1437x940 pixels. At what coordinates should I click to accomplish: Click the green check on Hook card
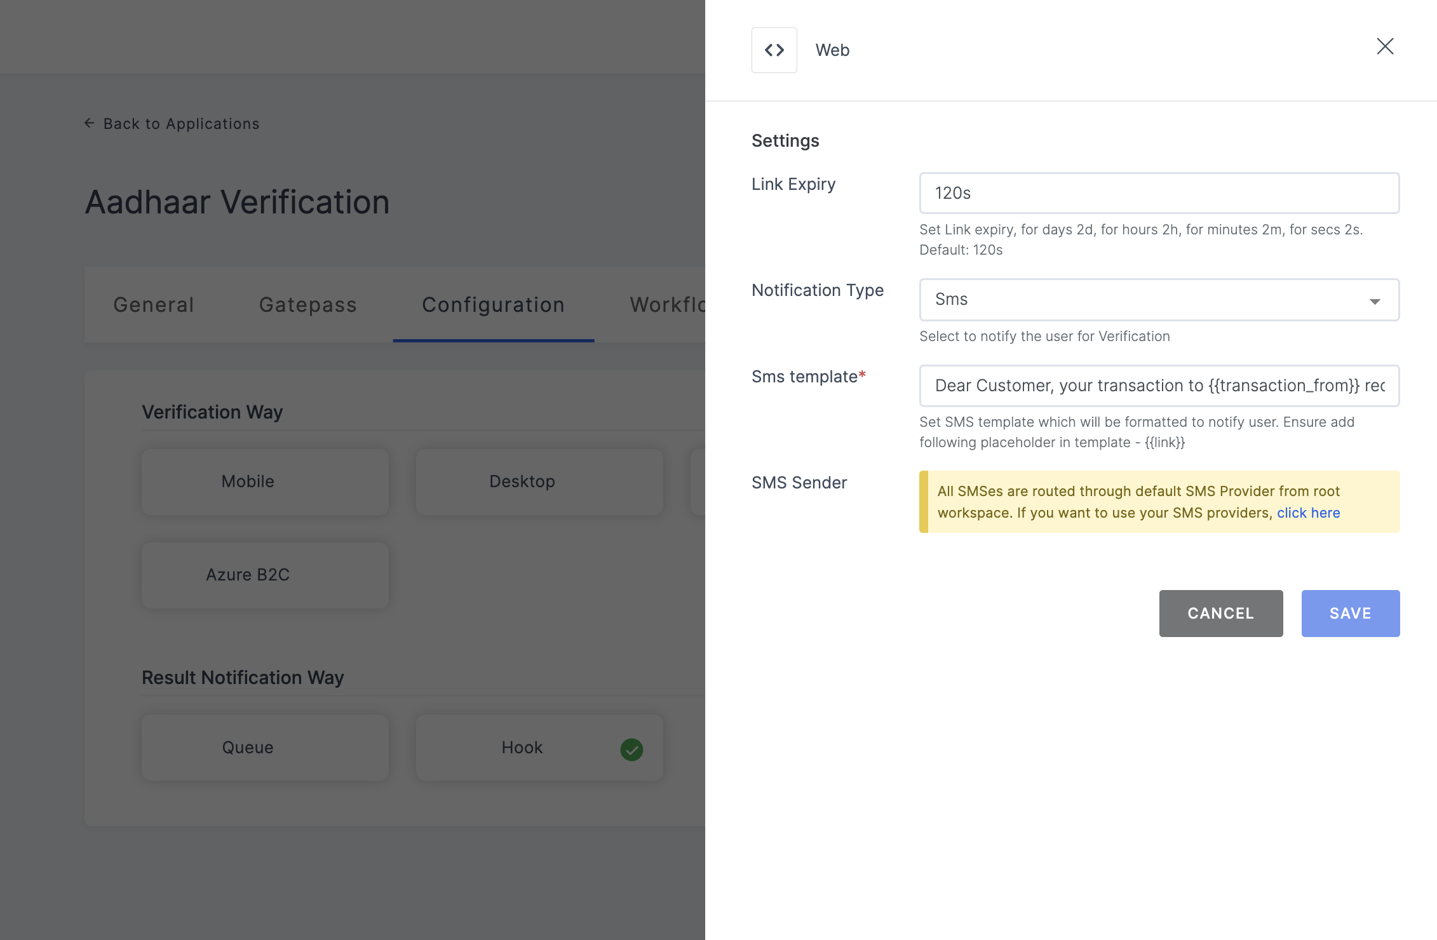[631, 749]
